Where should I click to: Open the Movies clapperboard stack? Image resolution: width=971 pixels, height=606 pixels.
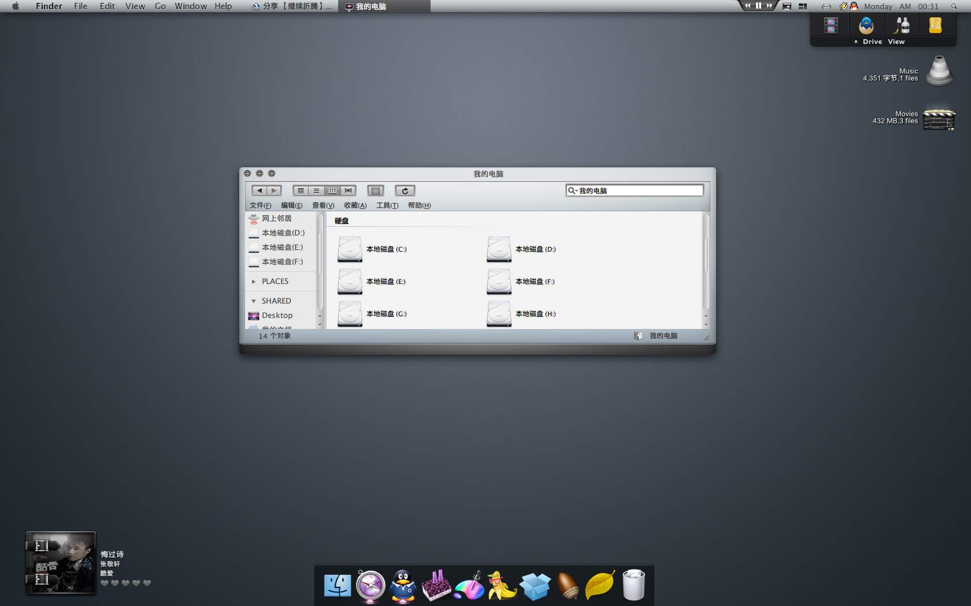(x=939, y=118)
